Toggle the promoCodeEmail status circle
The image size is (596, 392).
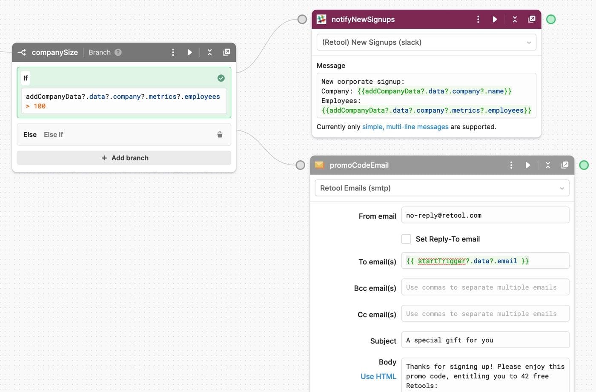pos(584,165)
